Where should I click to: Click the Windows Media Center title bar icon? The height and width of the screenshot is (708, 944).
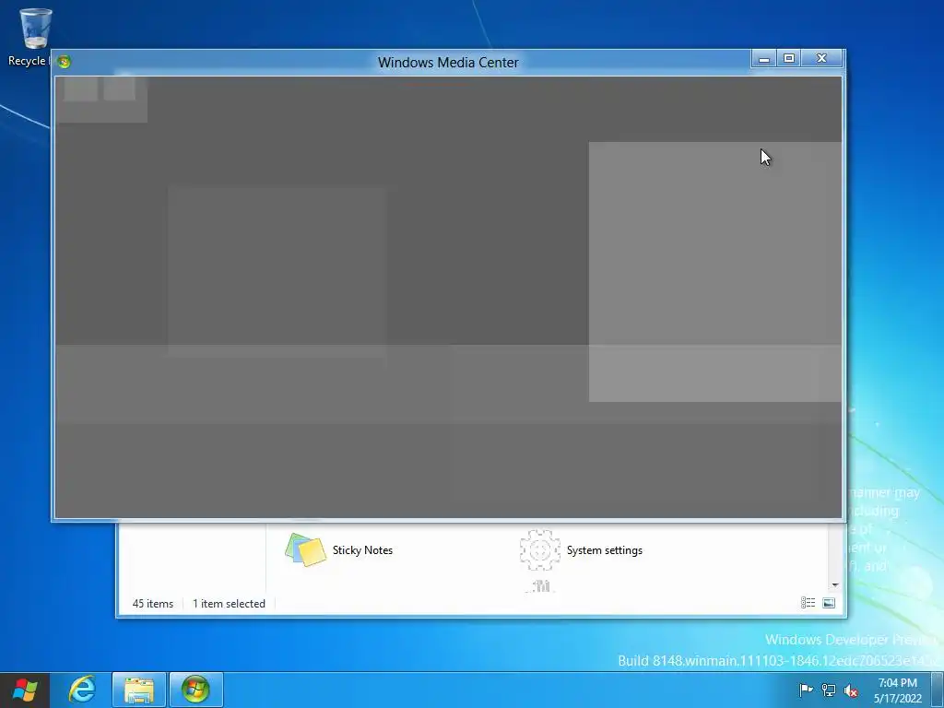click(x=64, y=62)
